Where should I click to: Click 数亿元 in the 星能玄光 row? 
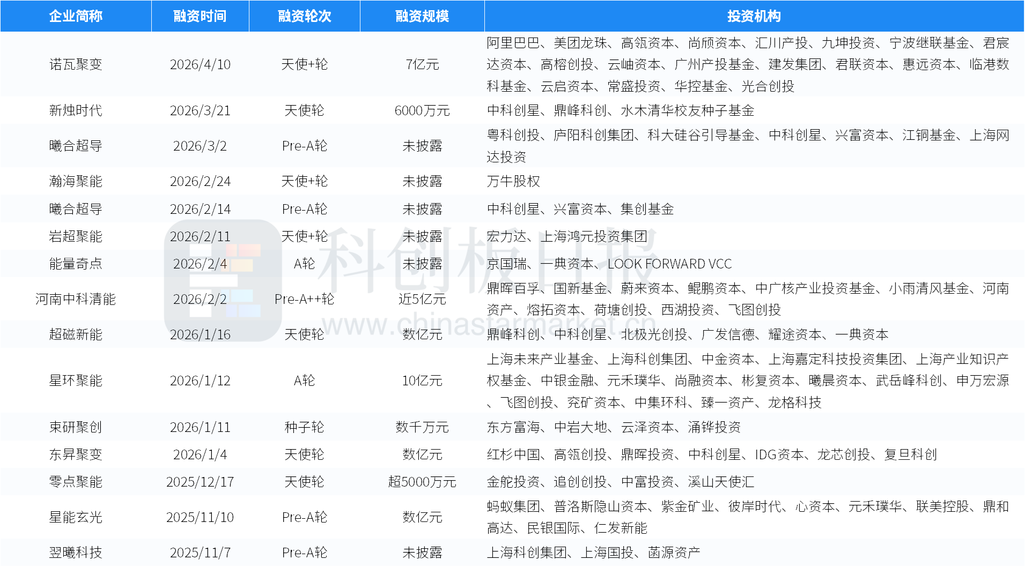pos(422,517)
